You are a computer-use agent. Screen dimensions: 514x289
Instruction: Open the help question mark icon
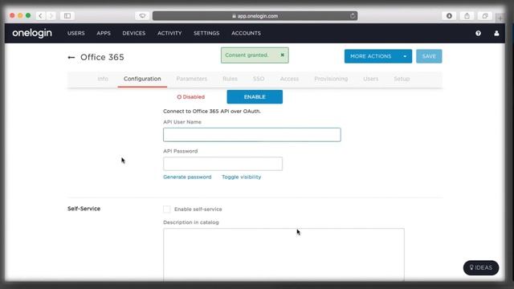pyautogui.click(x=479, y=33)
